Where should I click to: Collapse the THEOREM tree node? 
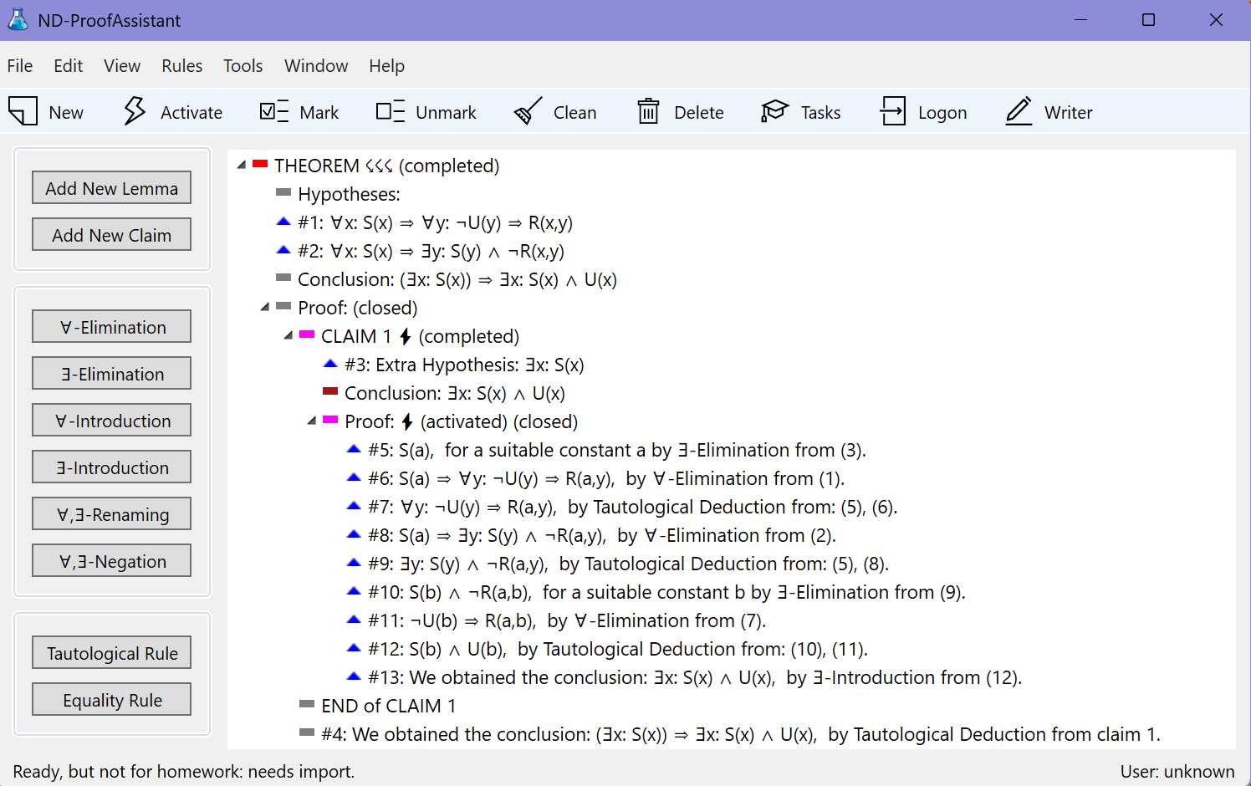(242, 166)
